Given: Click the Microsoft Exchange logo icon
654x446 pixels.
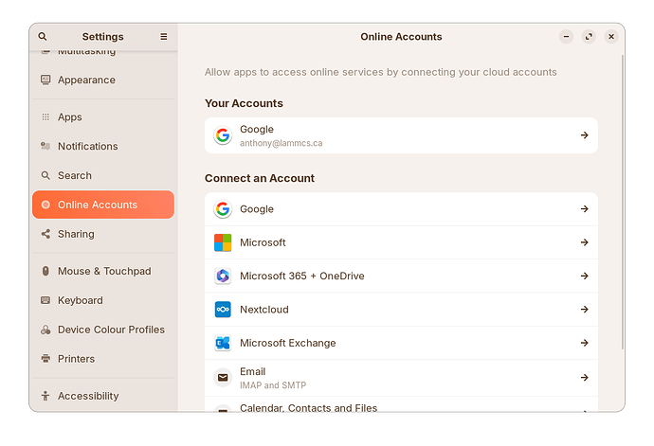Looking at the screenshot, I should 223,343.
